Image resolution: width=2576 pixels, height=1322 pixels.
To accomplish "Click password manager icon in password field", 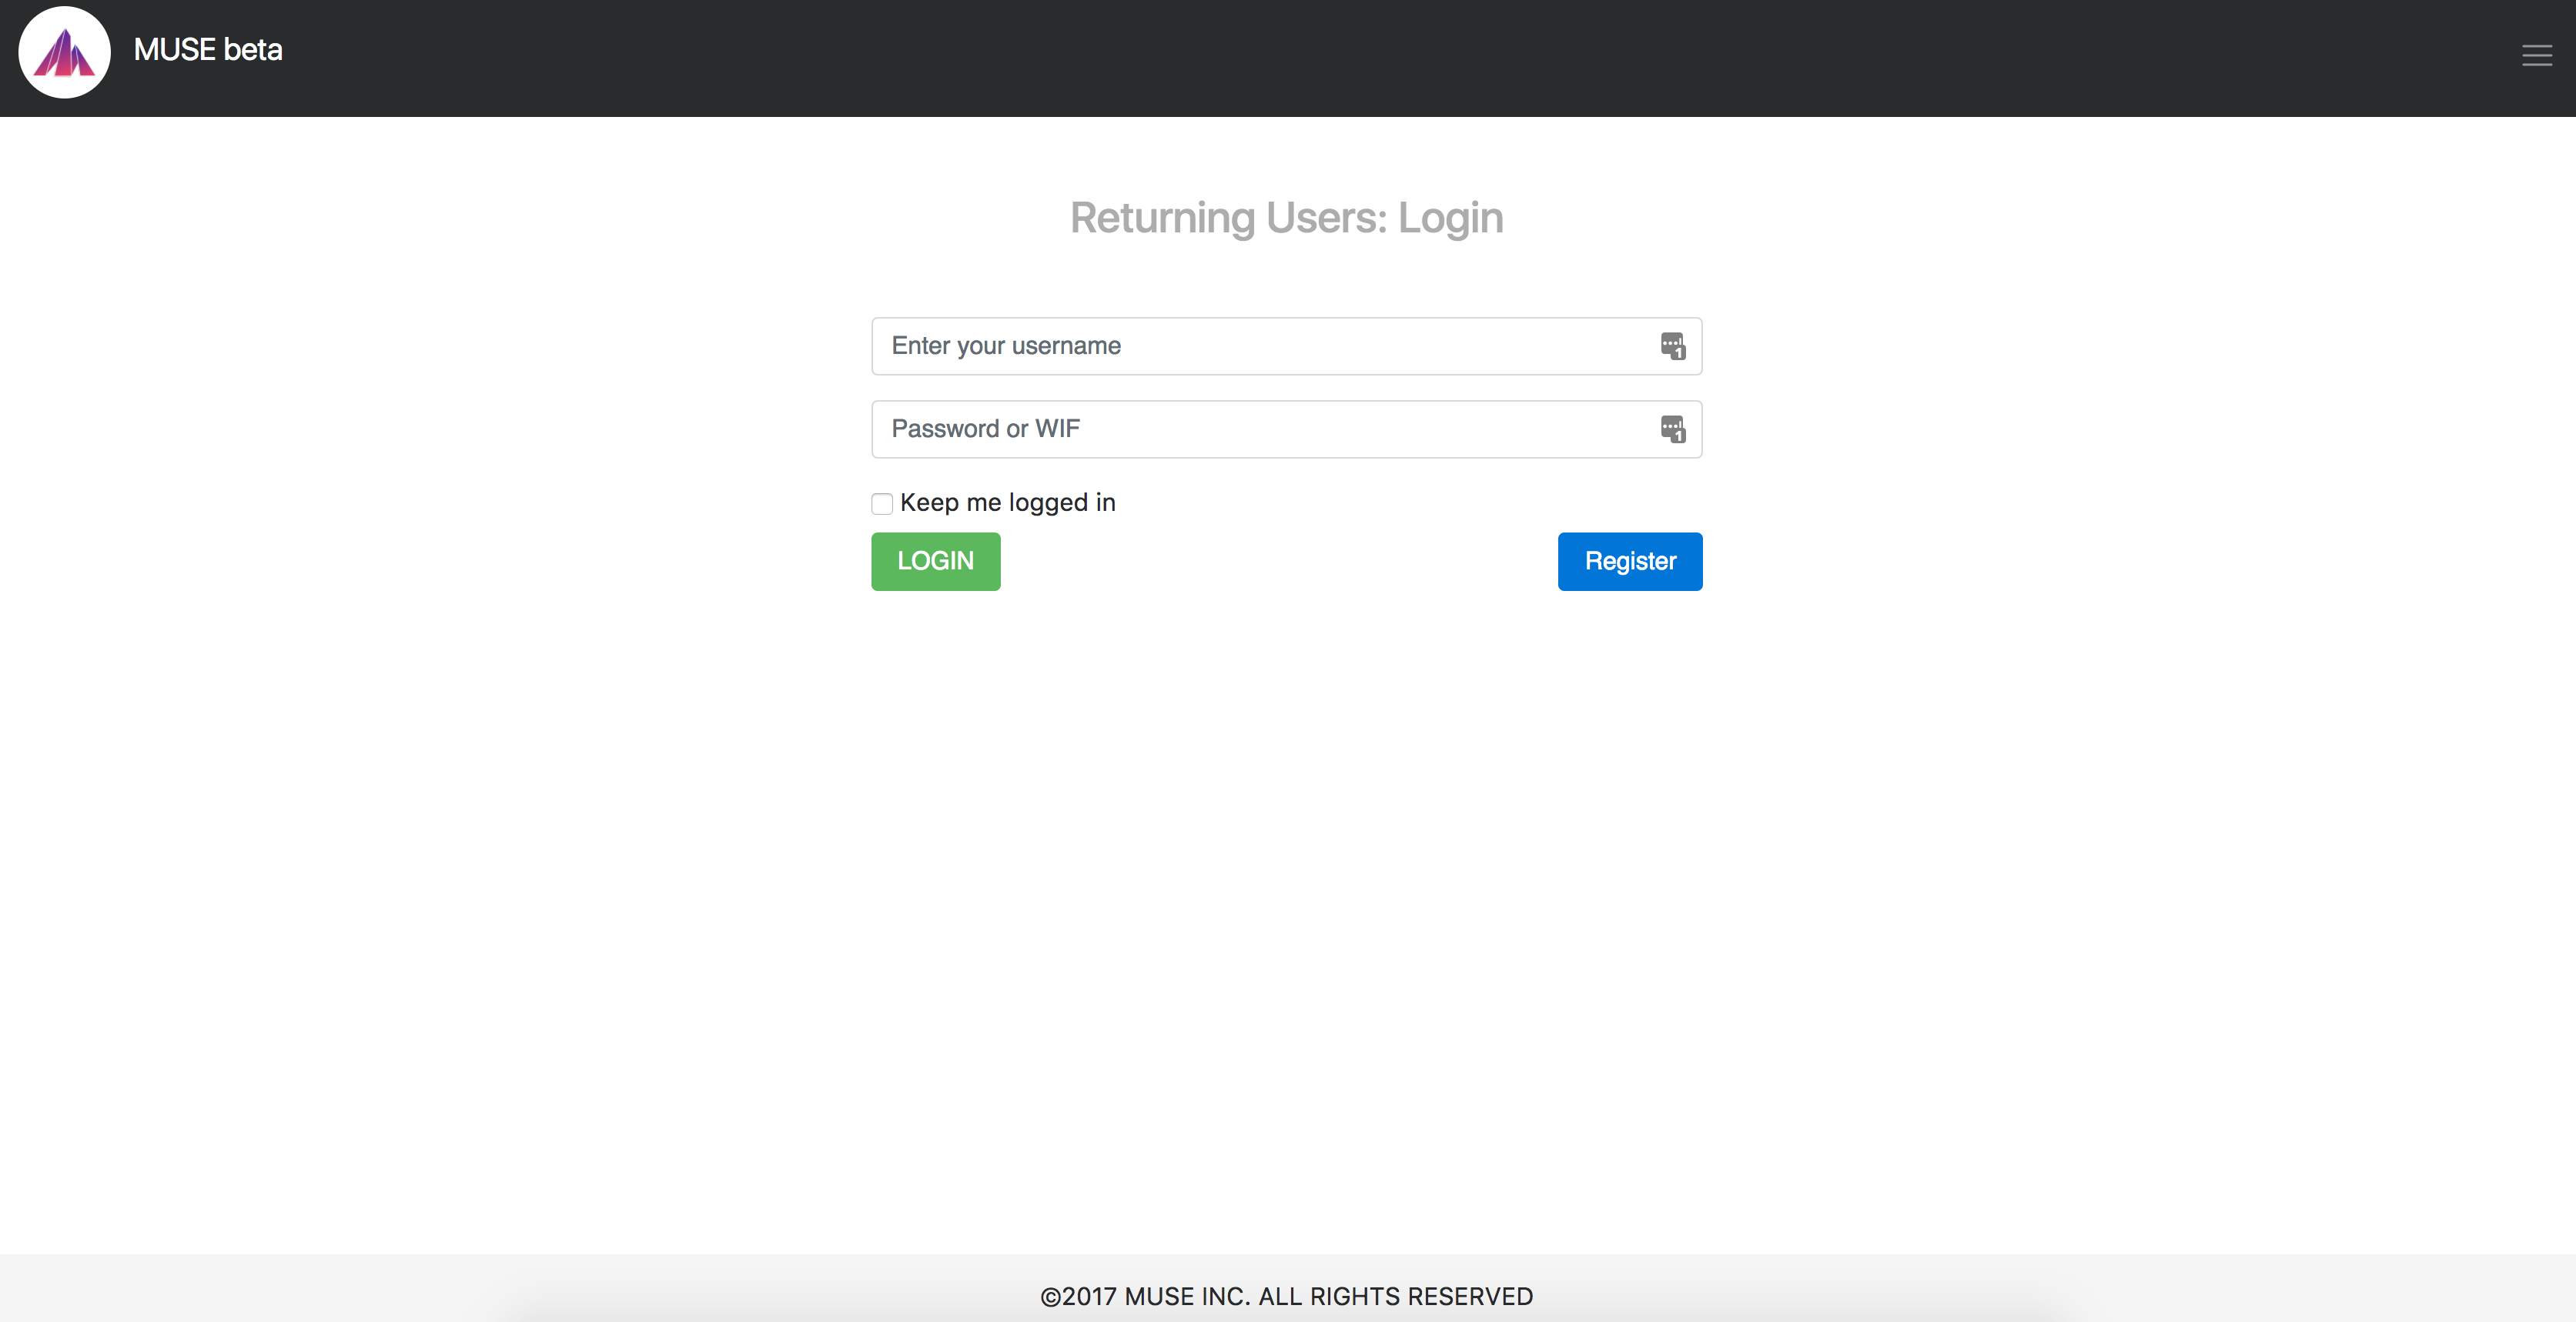I will (1673, 429).
